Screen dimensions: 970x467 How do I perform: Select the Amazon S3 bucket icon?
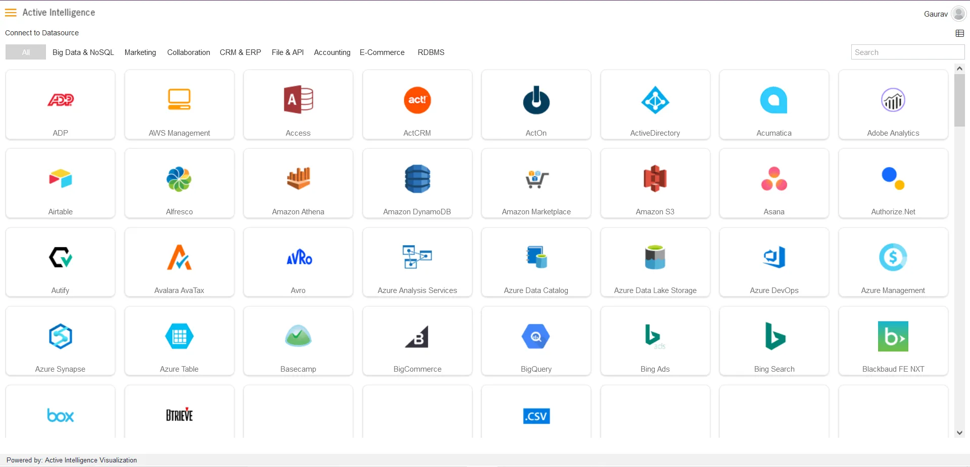(x=655, y=179)
